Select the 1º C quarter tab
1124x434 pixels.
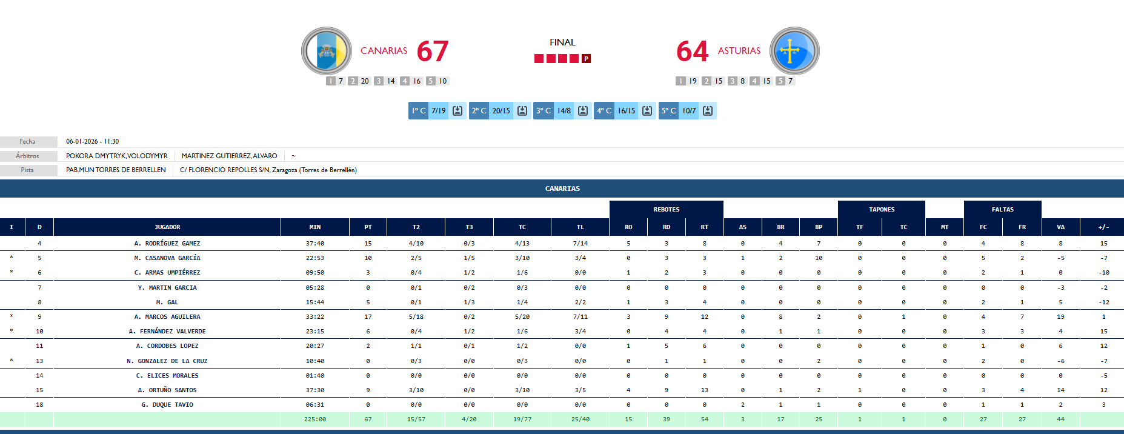coord(419,111)
